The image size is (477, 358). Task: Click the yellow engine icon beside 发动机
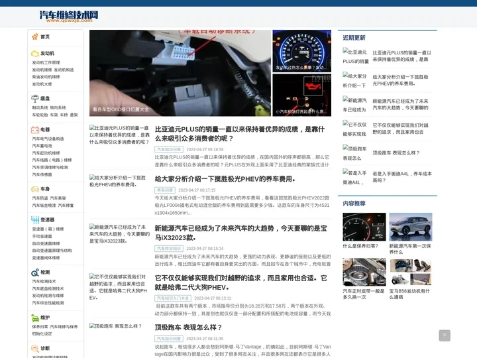[35, 54]
